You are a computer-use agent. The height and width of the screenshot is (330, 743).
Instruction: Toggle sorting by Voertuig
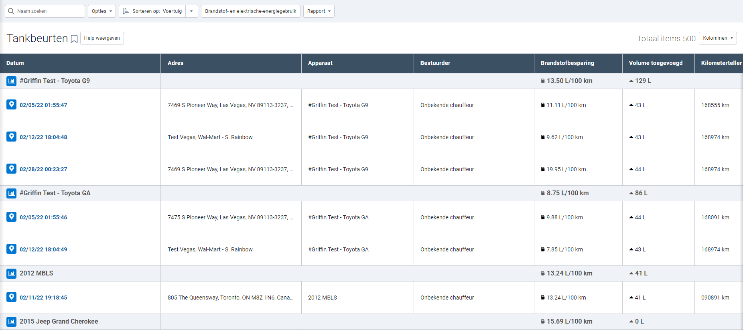[x=152, y=11]
